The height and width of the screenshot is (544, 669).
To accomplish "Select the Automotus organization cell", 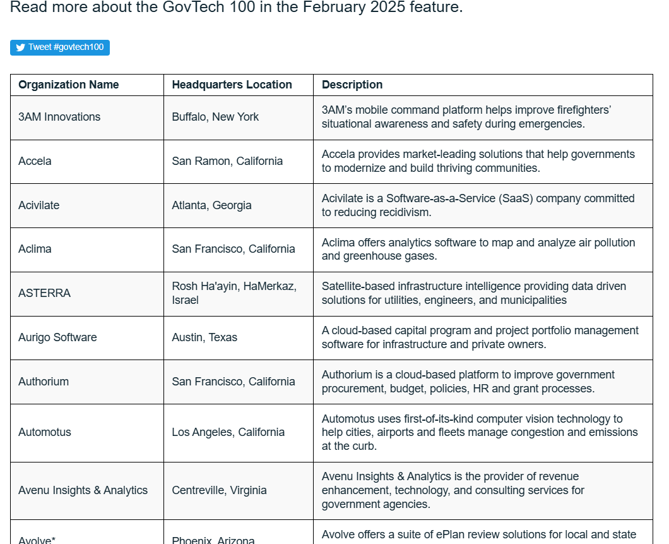I will [x=87, y=433].
